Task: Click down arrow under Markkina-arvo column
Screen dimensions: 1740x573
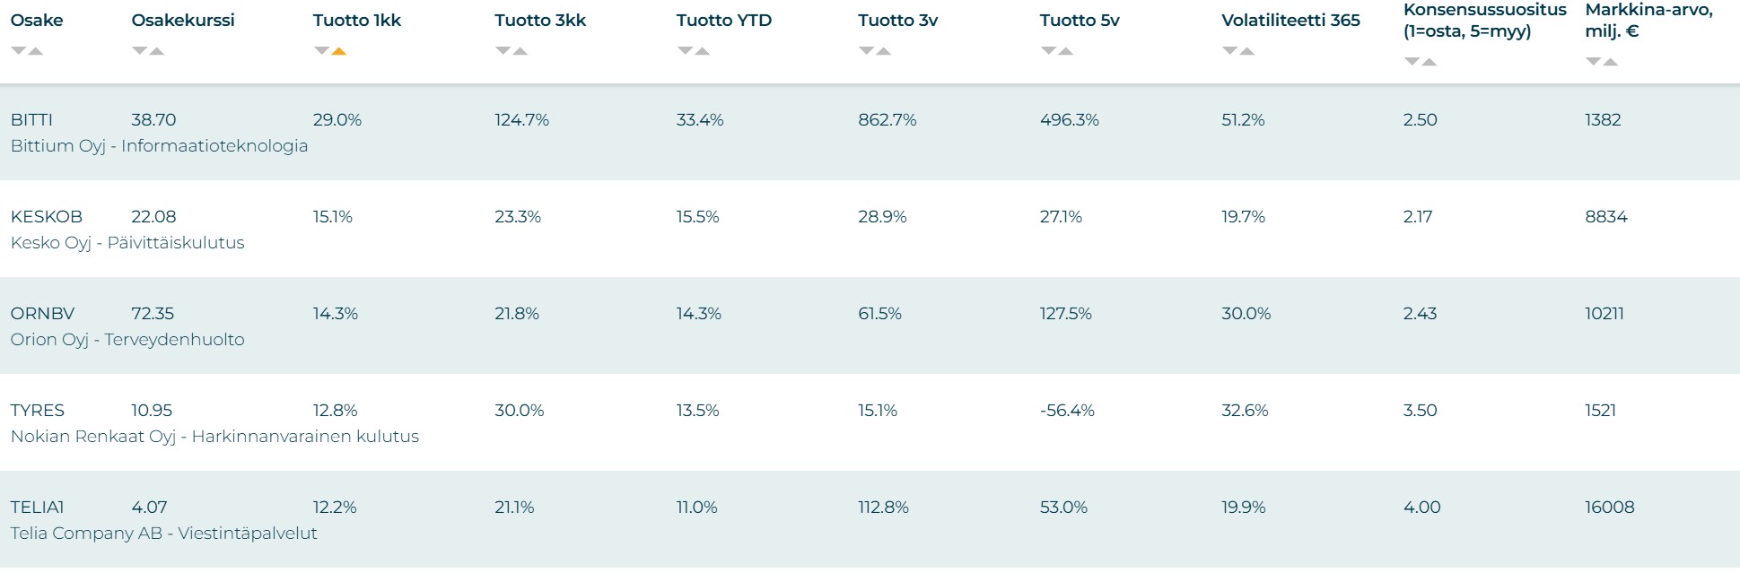Action: pyautogui.click(x=1593, y=62)
